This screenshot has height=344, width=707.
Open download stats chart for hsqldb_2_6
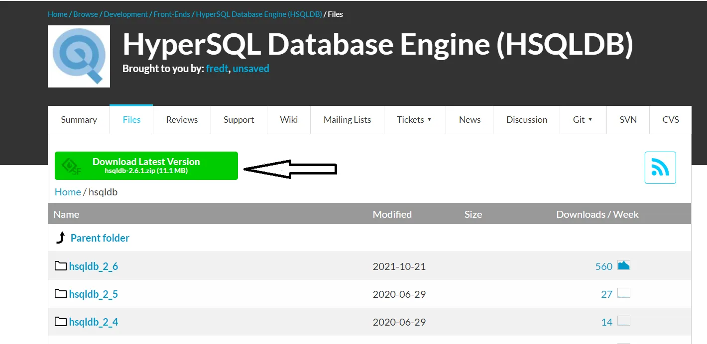click(624, 265)
